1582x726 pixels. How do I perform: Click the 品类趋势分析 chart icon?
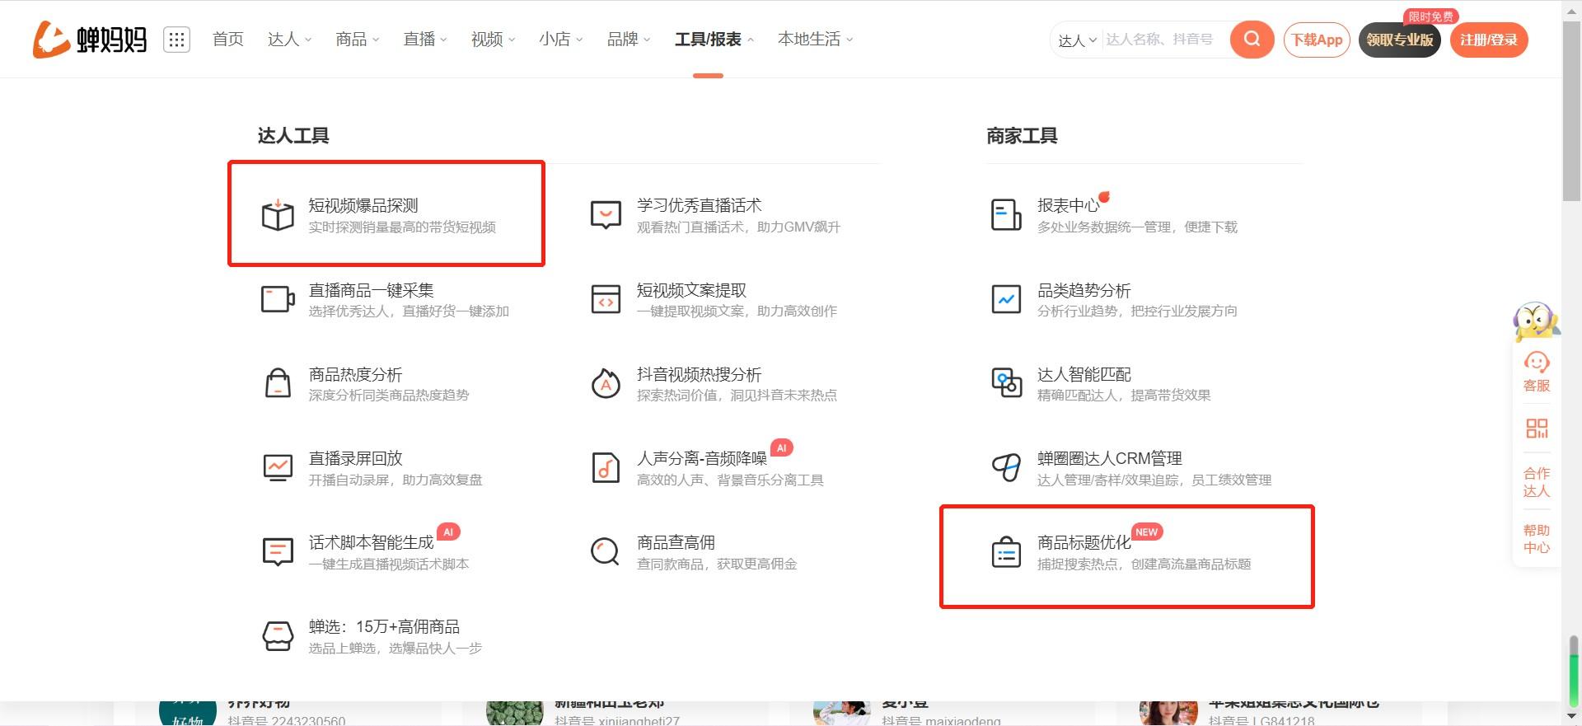(1006, 299)
